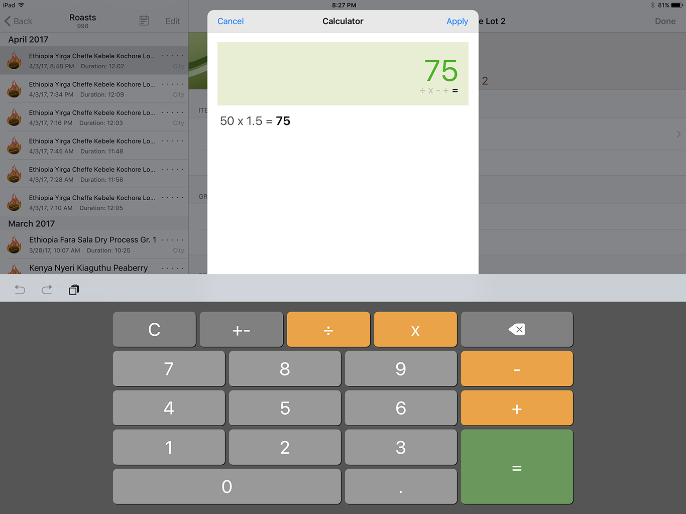Tap the calculator display showing 75
686x514 pixels.
point(343,74)
